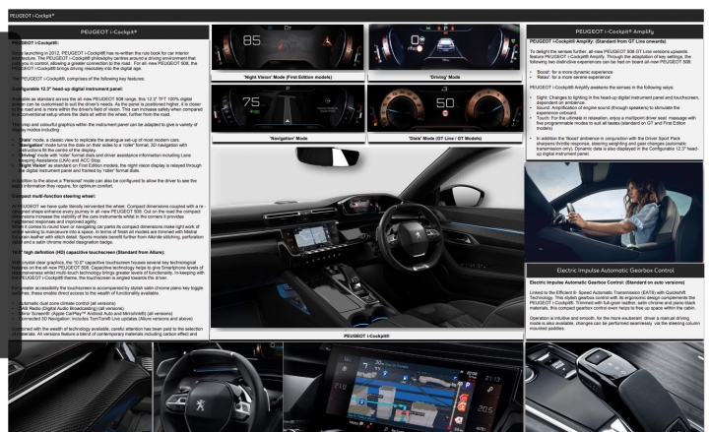The width and height of the screenshot is (709, 432).
Task: Open the carbon-effect trim close-up photo
Action: tap(80, 387)
